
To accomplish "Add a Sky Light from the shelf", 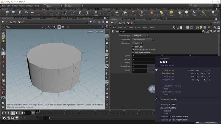I will (180, 13).
